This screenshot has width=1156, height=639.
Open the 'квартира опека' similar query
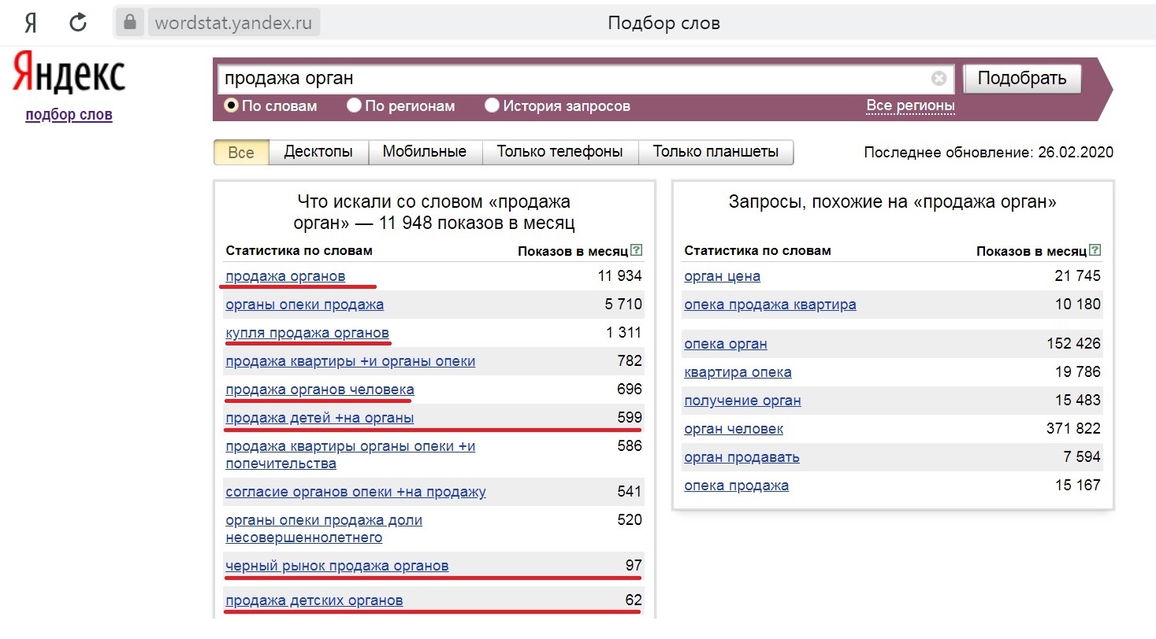point(738,372)
